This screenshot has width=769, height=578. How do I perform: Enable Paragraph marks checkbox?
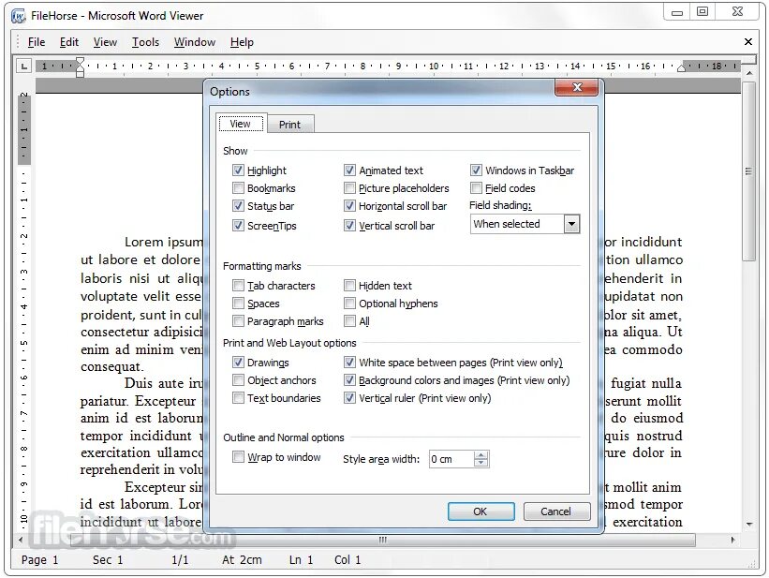(x=238, y=321)
